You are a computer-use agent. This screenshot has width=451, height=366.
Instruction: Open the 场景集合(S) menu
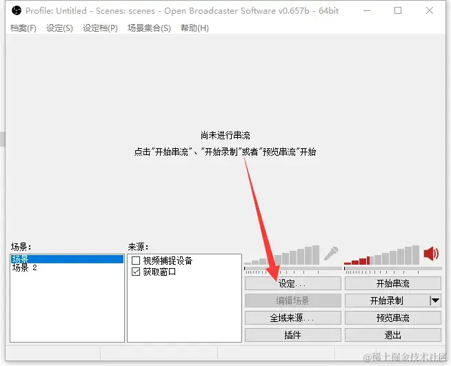tap(149, 28)
